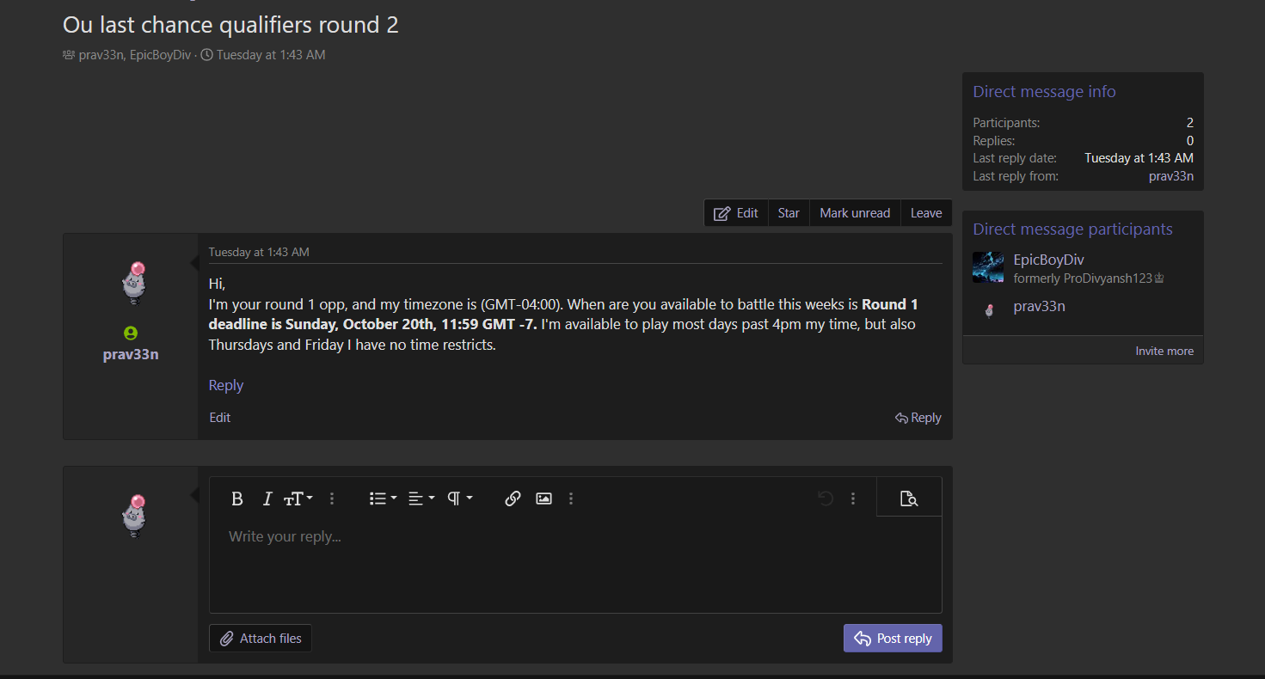The width and height of the screenshot is (1265, 679).
Task: Click the undo icon in the editor
Action: click(826, 499)
